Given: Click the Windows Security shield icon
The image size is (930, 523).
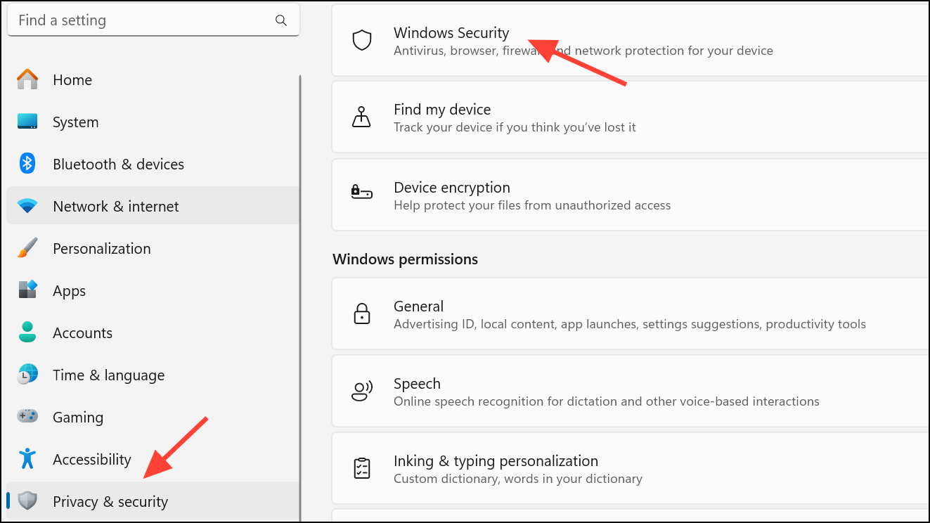Looking at the screenshot, I should coord(361,41).
